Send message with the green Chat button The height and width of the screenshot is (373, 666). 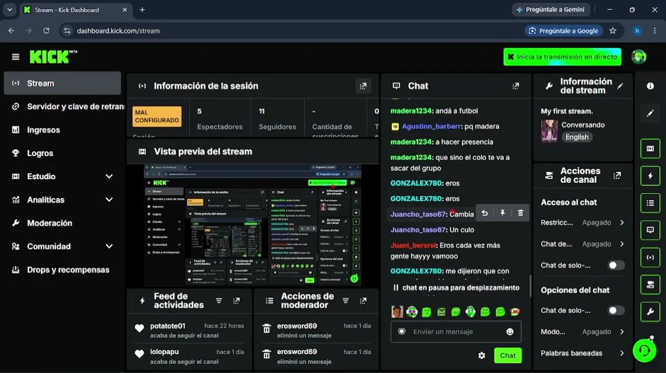coord(508,355)
